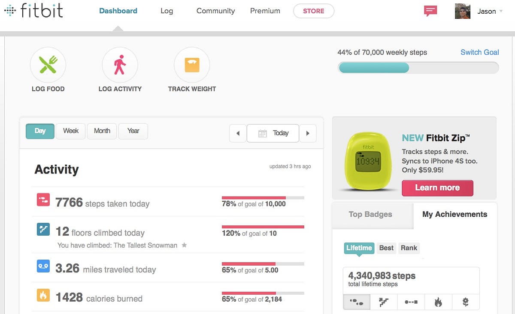The image size is (515, 314).
Task: Click 'You have climbed: The Tallest Snowman'
Action: click(x=117, y=245)
